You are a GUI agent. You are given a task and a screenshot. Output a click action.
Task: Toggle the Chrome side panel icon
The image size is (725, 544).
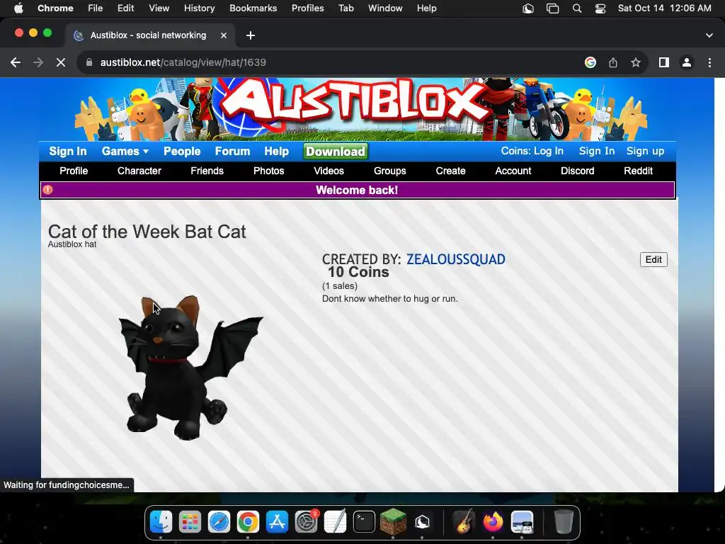[x=664, y=62]
